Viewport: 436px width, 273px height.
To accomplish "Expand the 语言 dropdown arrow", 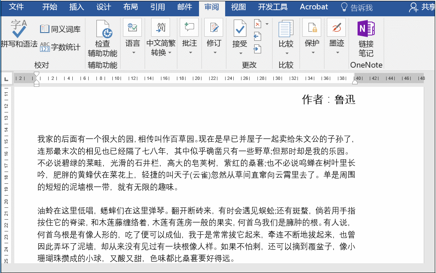I will tap(134, 53).
